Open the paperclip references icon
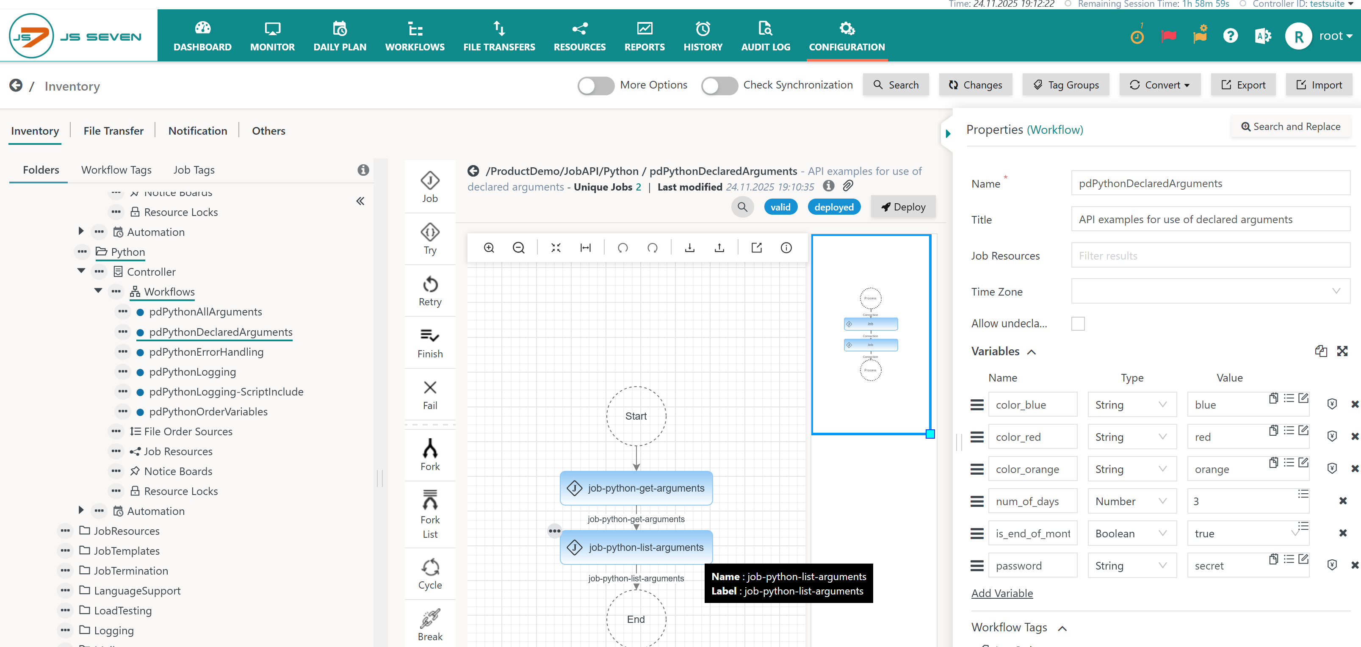The image size is (1361, 647). click(x=847, y=186)
